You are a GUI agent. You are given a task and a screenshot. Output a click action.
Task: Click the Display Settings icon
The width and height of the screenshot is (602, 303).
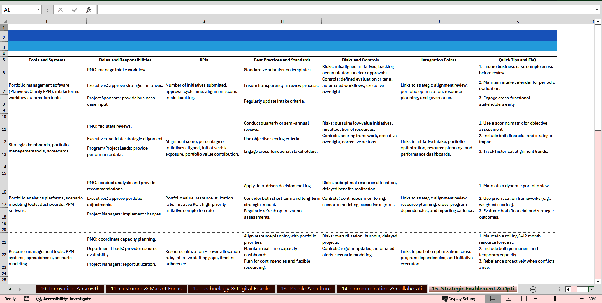point(445,299)
